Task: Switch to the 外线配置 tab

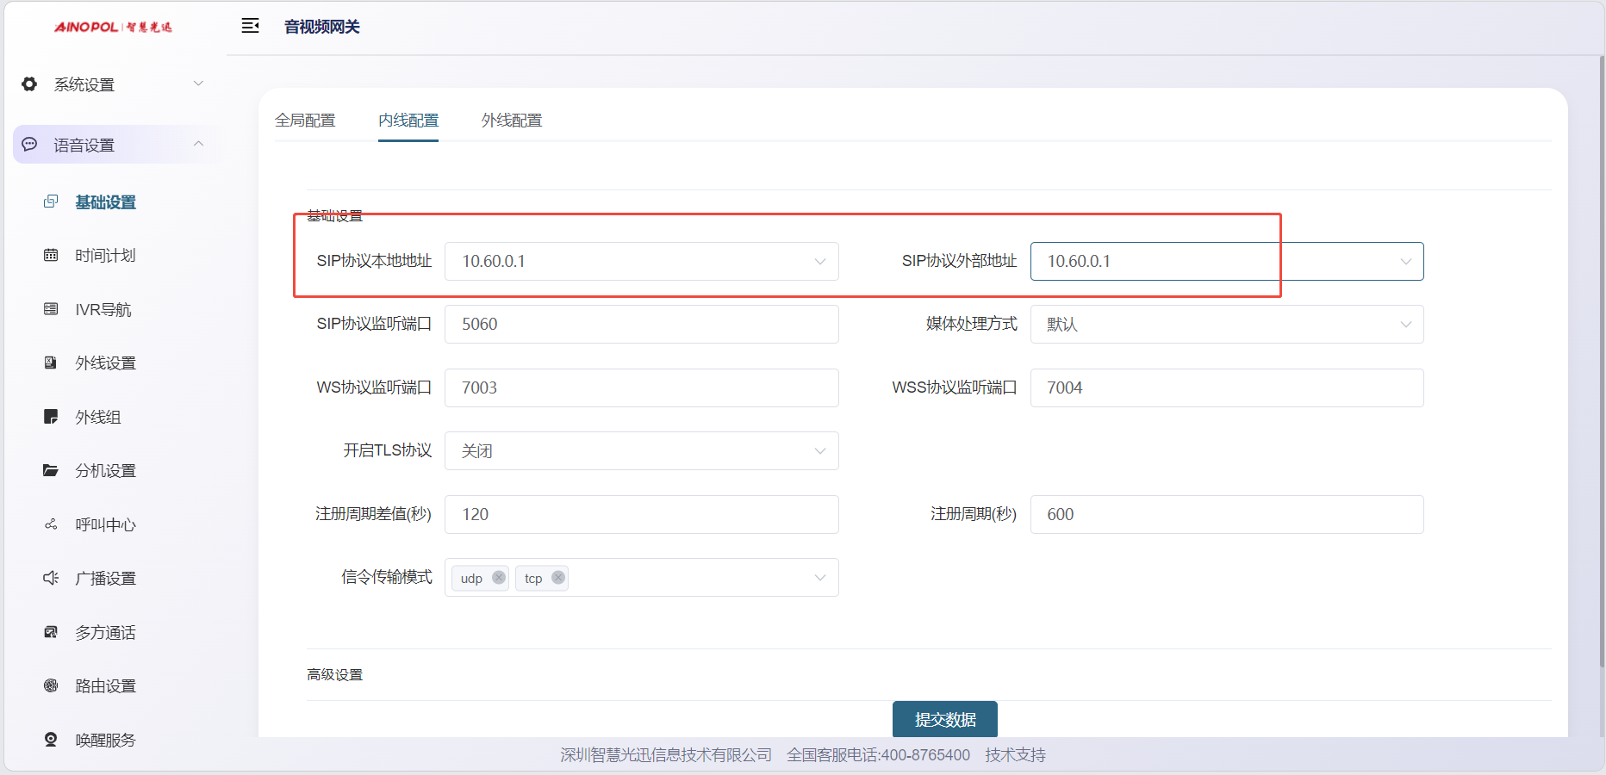Action: [x=512, y=121]
